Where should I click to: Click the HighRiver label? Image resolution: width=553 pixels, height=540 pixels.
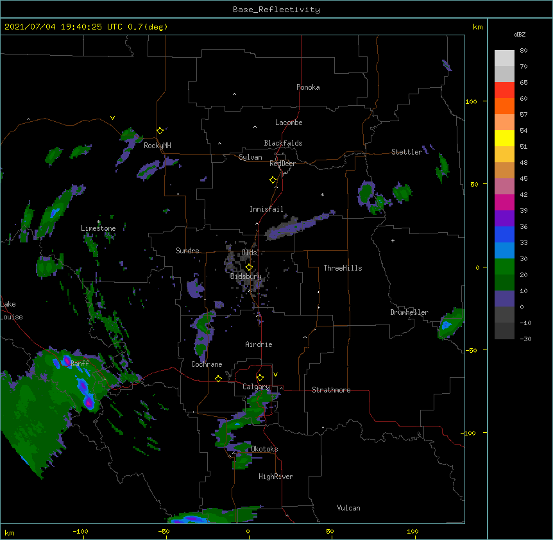click(276, 477)
